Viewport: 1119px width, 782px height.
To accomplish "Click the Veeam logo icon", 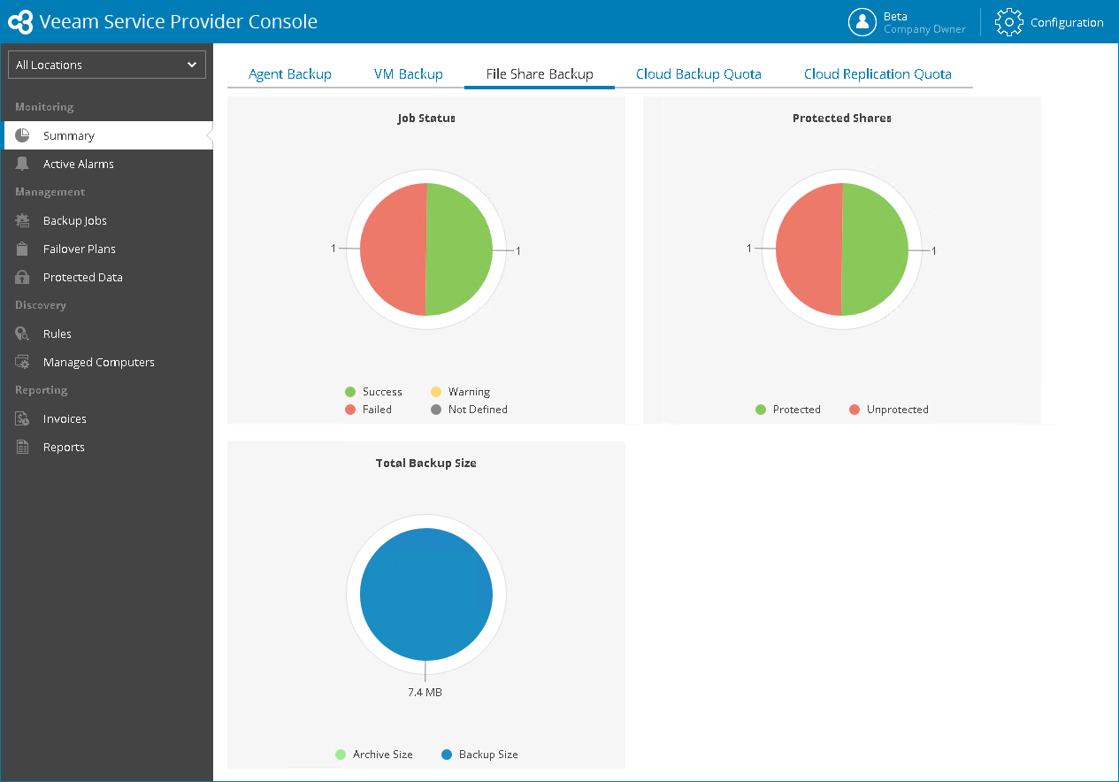I will pyautogui.click(x=20, y=22).
